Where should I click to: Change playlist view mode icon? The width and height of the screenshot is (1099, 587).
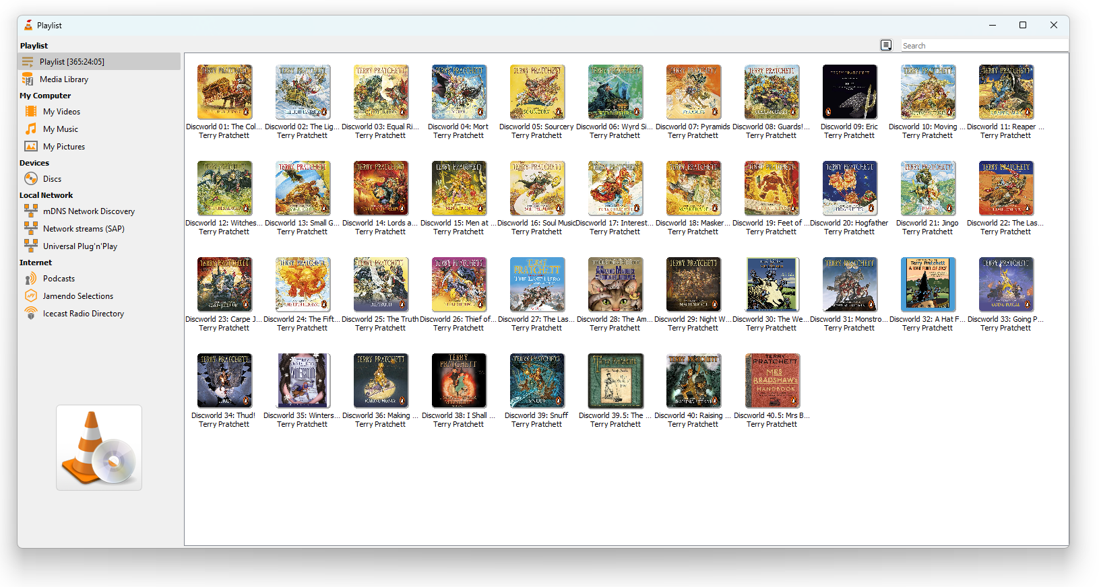[x=886, y=45]
